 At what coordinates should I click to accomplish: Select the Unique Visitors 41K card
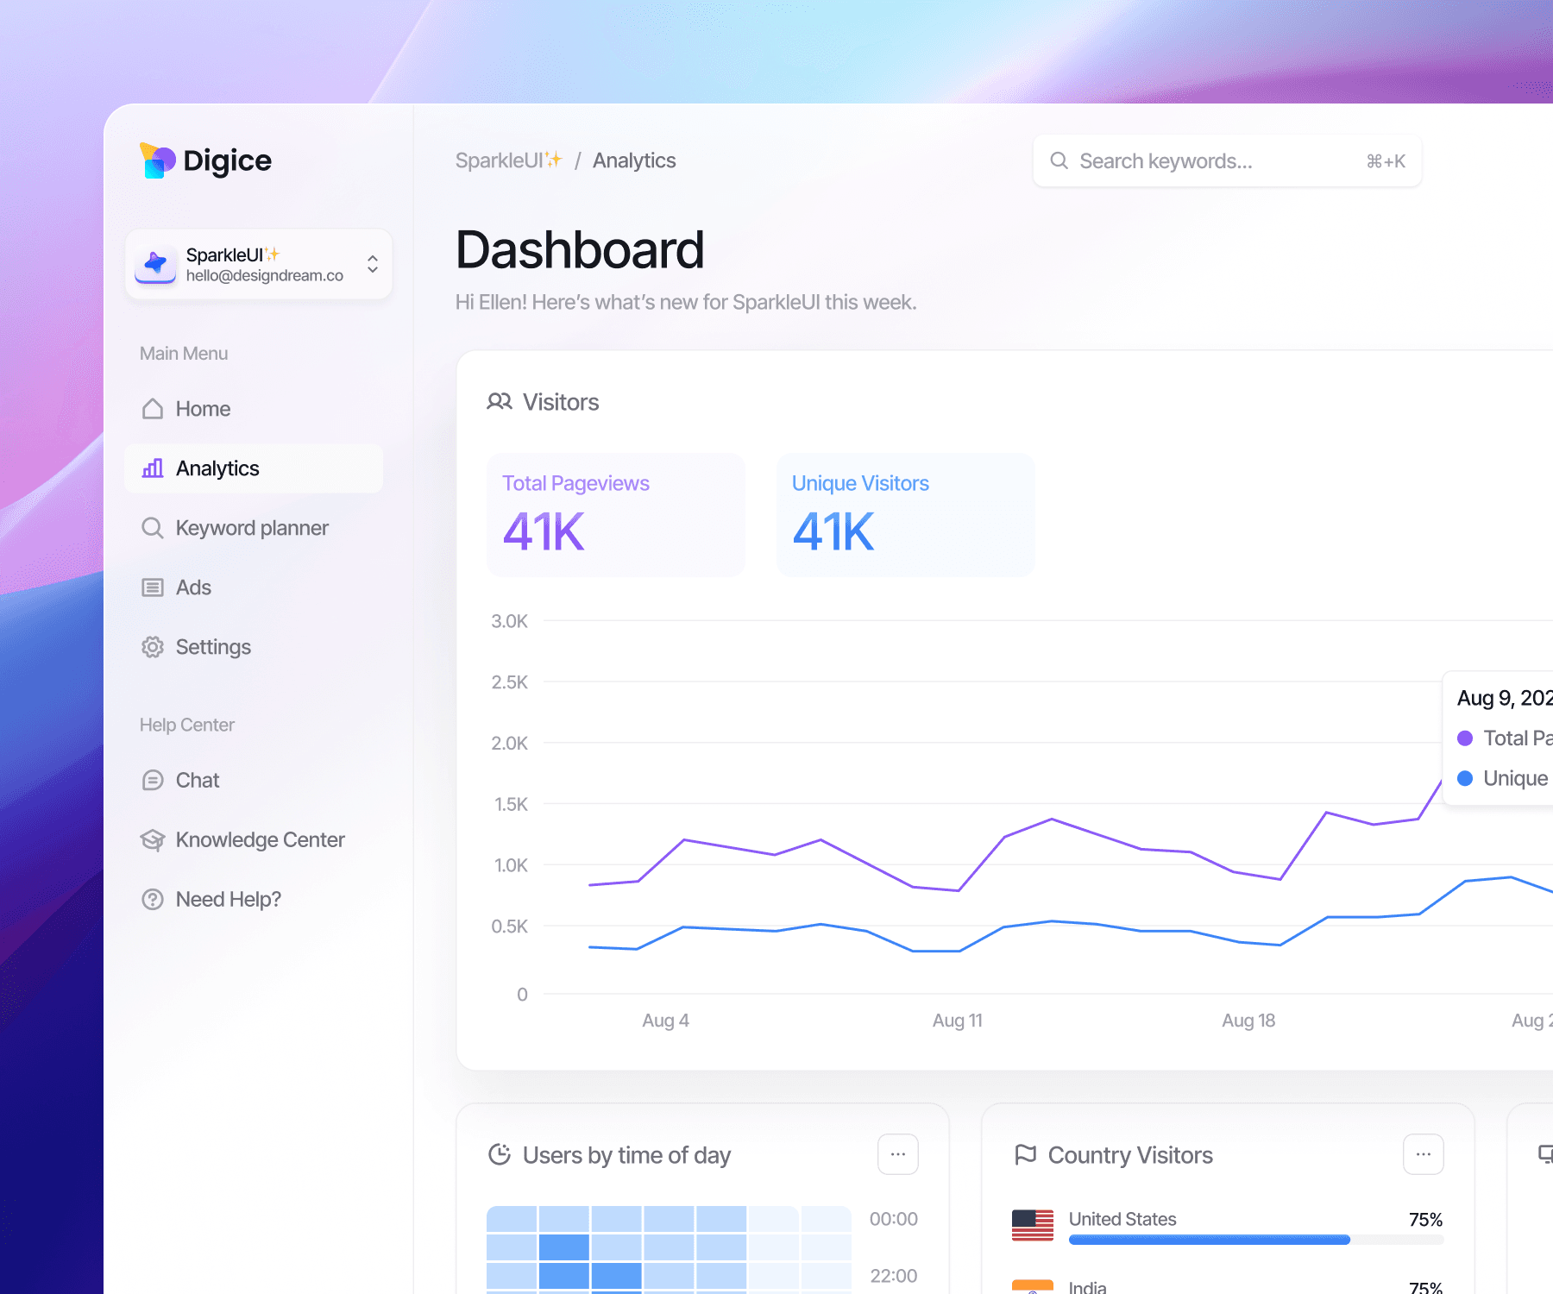[x=906, y=515]
